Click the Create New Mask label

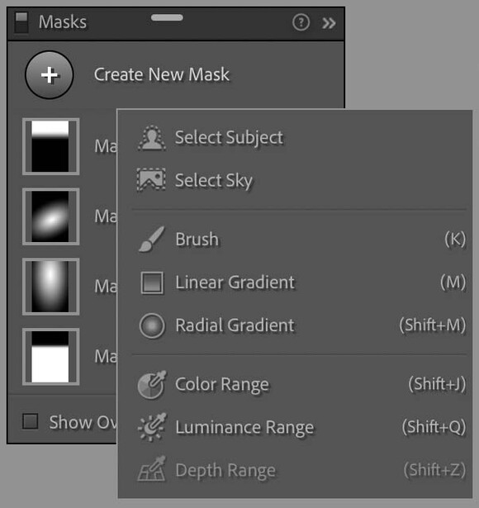pyautogui.click(x=162, y=74)
